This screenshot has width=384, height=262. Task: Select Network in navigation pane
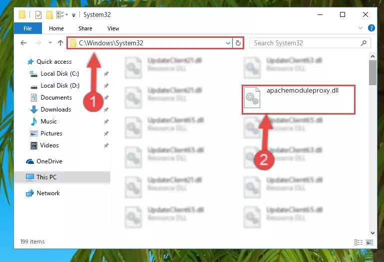point(43,193)
